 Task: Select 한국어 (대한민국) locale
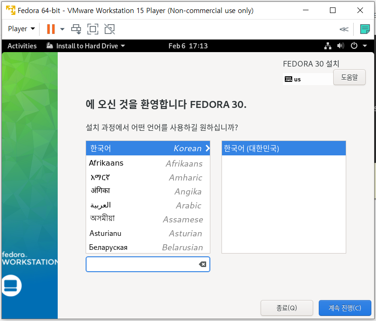click(x=284, y=148)
